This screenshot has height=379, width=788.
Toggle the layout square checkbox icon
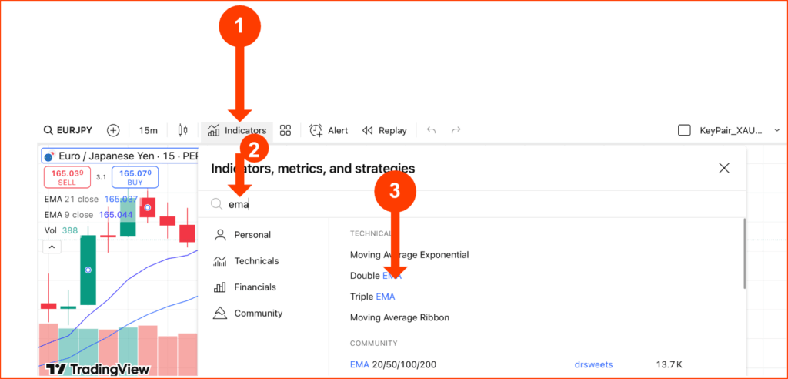[x=684, y=130]
